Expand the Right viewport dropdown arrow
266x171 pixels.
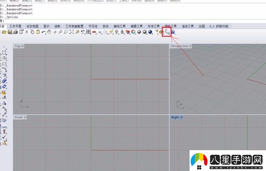(182, 117)
